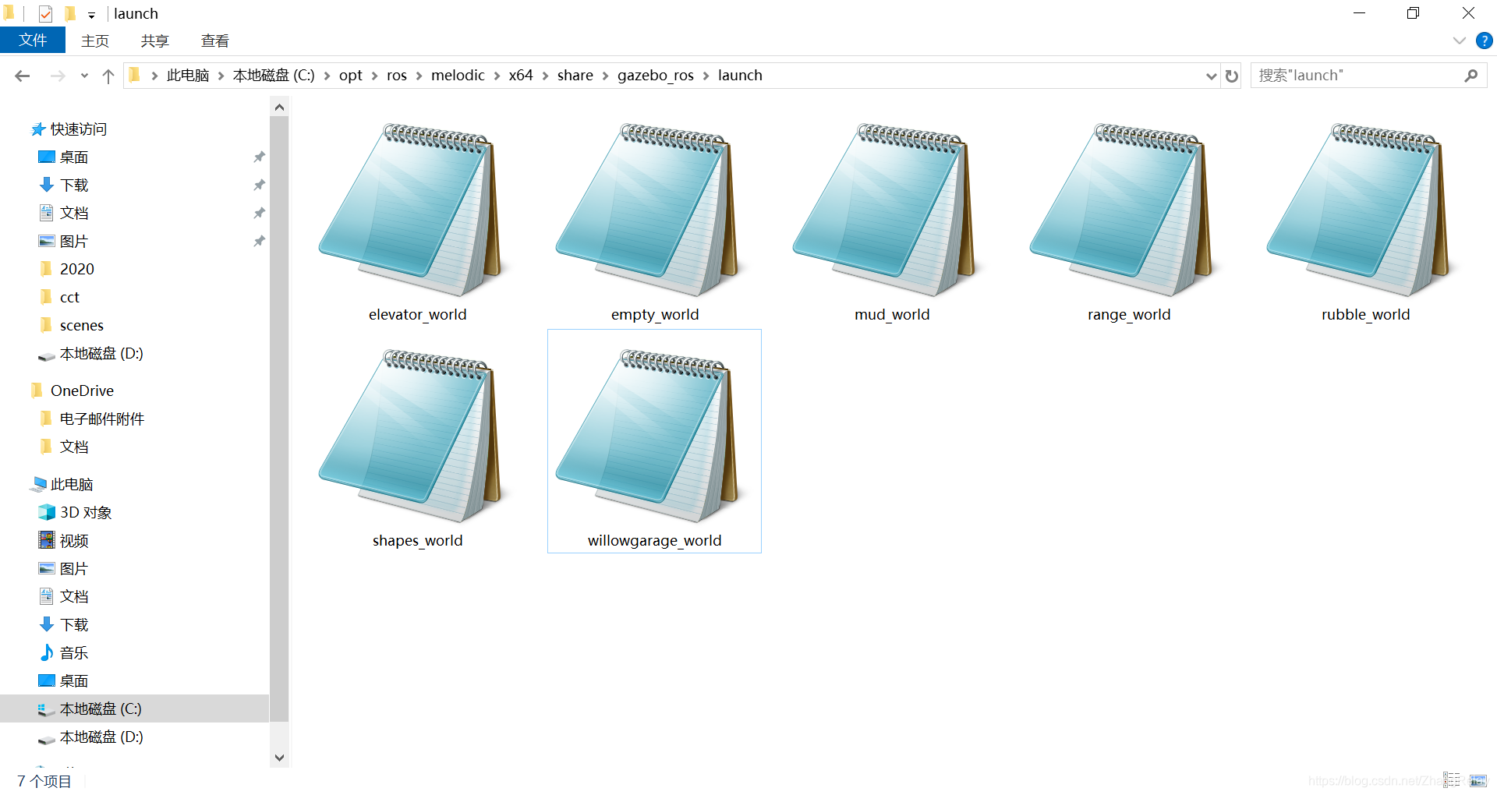Open 视频 folder in sidebar

74,540
